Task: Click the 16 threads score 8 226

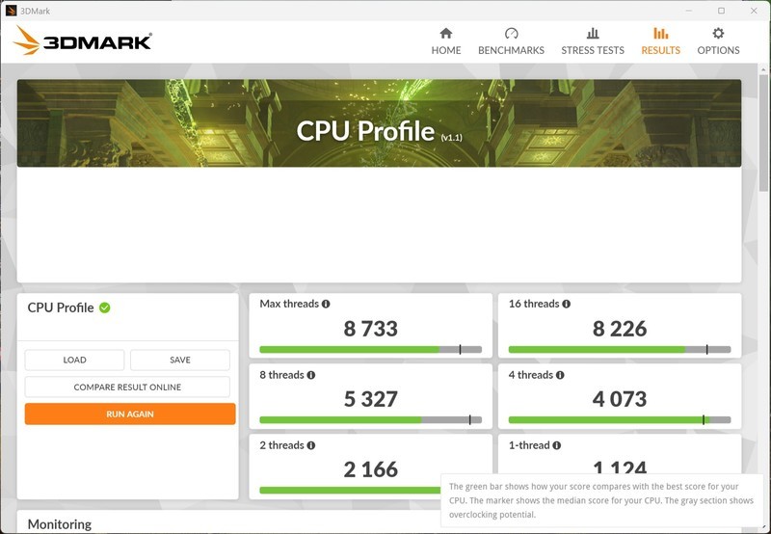Action: [x=620, y=329]
